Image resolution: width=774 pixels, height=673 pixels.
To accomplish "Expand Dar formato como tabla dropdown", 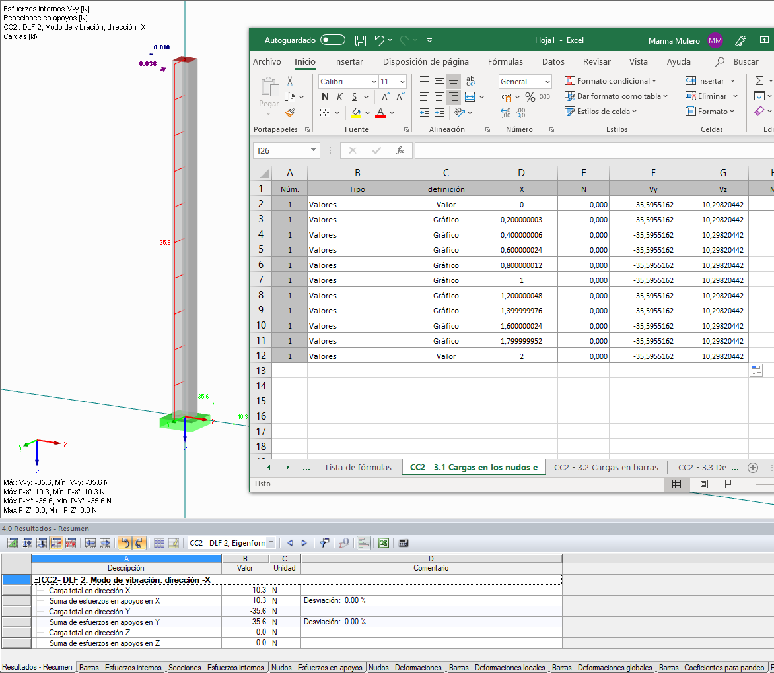I will coord(665,96).
